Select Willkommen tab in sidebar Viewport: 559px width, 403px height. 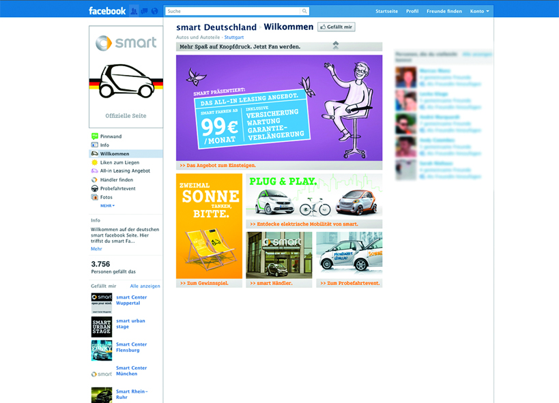[x=126, y=153]
